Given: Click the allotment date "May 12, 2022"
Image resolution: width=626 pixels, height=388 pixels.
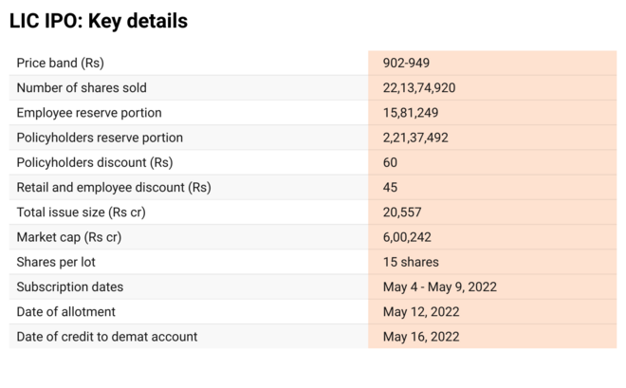Looking at the screenshot, I should tap(421, 311).
